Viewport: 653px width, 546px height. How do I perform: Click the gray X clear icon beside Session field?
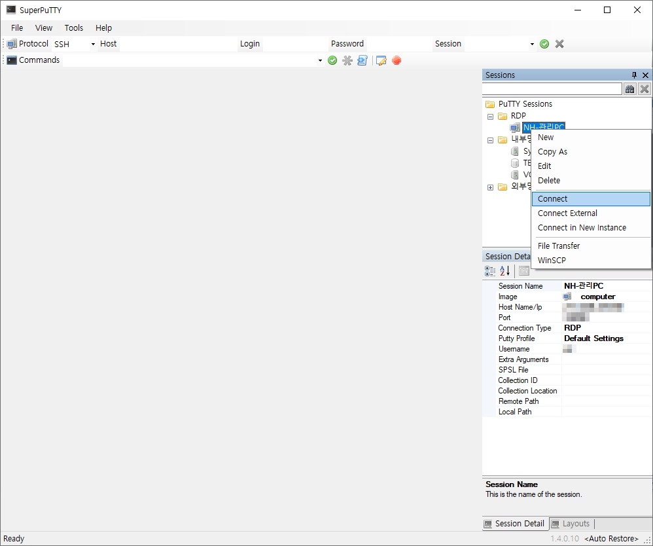coord(559,44)
